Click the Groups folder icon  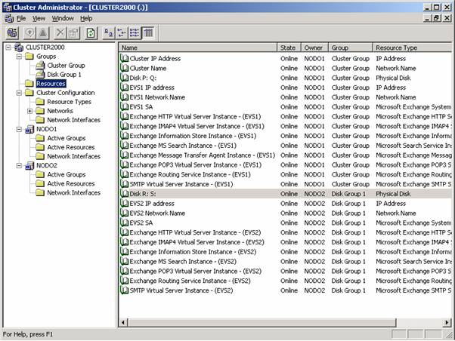tap(29, 57)
